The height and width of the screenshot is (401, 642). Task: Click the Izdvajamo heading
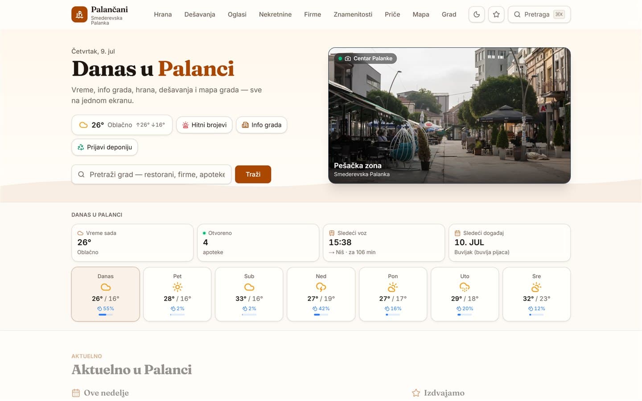tap(444, 393)
